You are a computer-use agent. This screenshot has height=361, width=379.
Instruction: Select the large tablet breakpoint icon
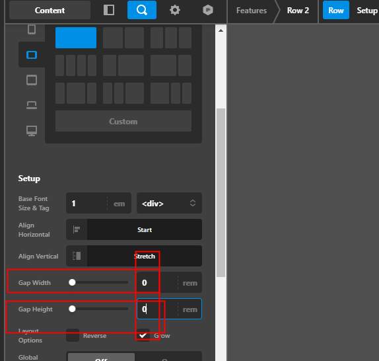[x=32, y=80]
